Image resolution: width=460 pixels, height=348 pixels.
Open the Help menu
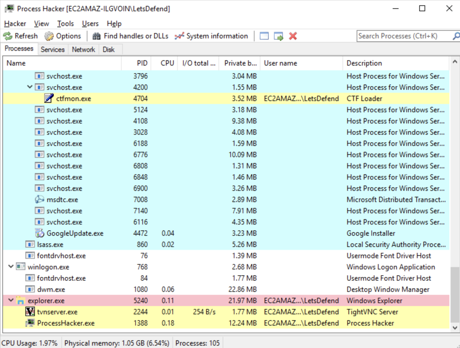114,24
